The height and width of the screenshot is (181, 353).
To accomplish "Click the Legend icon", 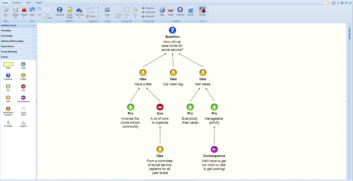I will [23, 123].
